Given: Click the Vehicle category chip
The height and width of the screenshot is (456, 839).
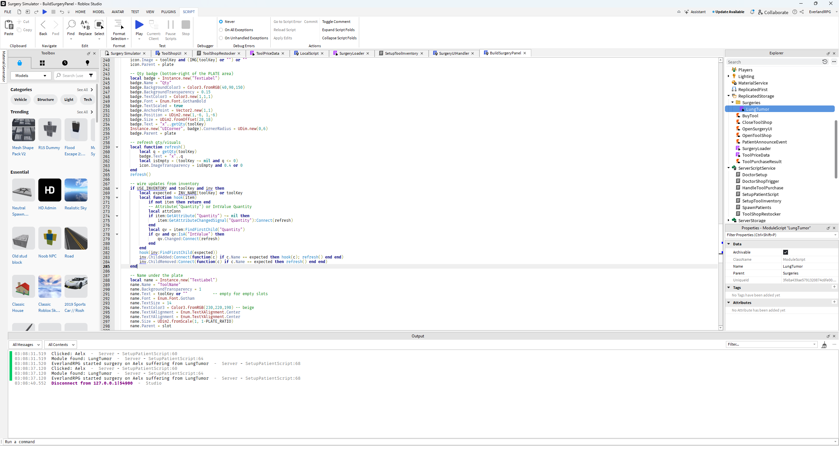Looking at the screenshot, I should (21, 100).
